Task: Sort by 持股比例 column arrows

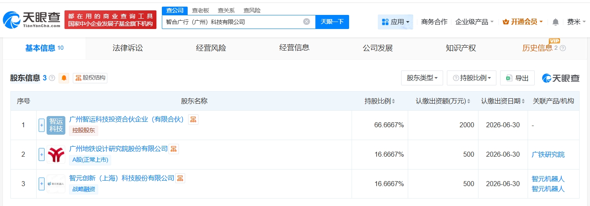Action: tap(393, 101)
